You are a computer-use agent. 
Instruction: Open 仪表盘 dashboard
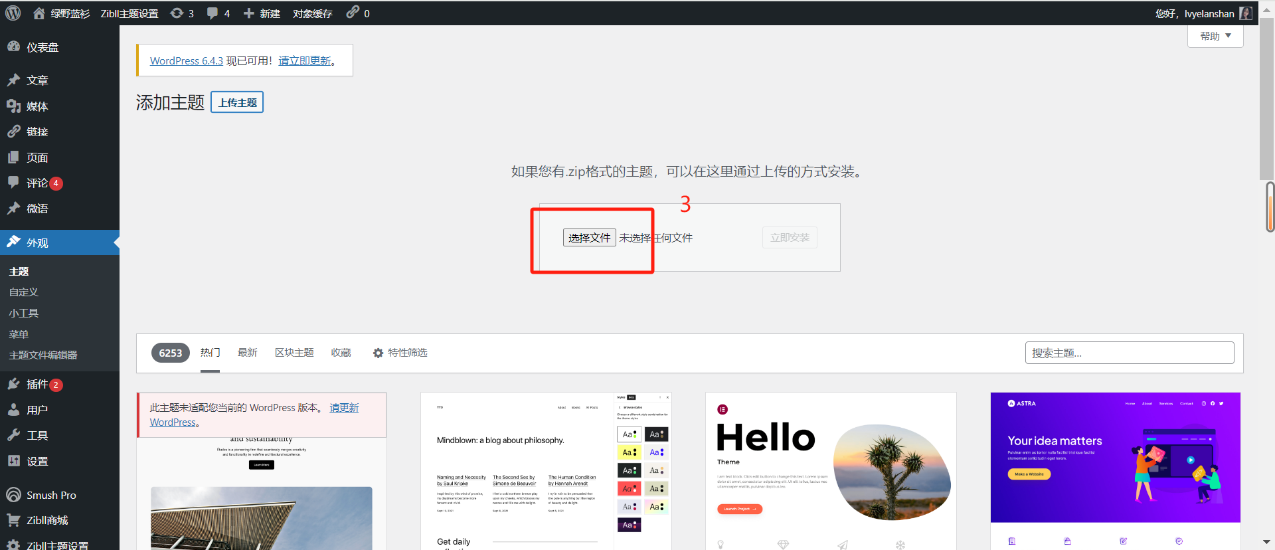coord(42,47)
